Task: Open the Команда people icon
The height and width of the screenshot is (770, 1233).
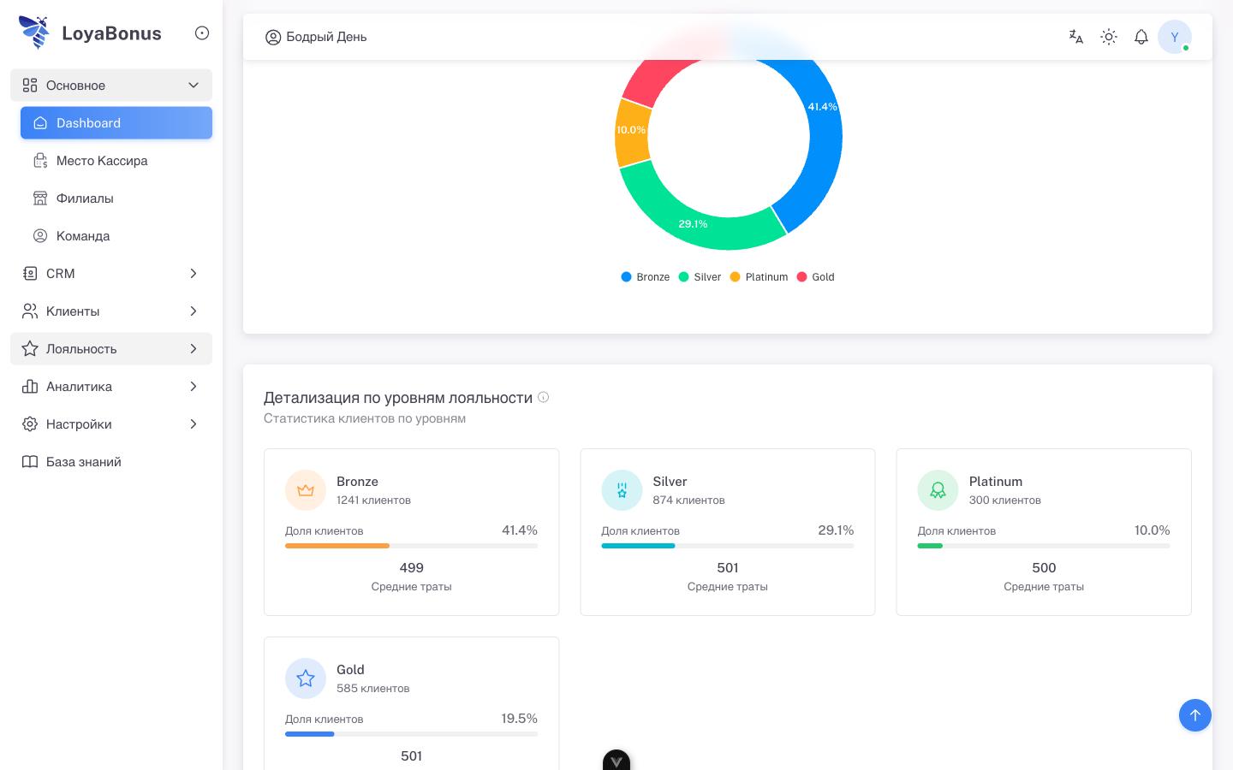Action: coord(39,235)
